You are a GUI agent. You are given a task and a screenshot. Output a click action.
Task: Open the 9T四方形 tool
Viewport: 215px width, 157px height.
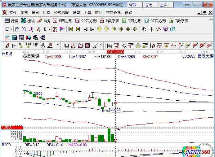155,21
